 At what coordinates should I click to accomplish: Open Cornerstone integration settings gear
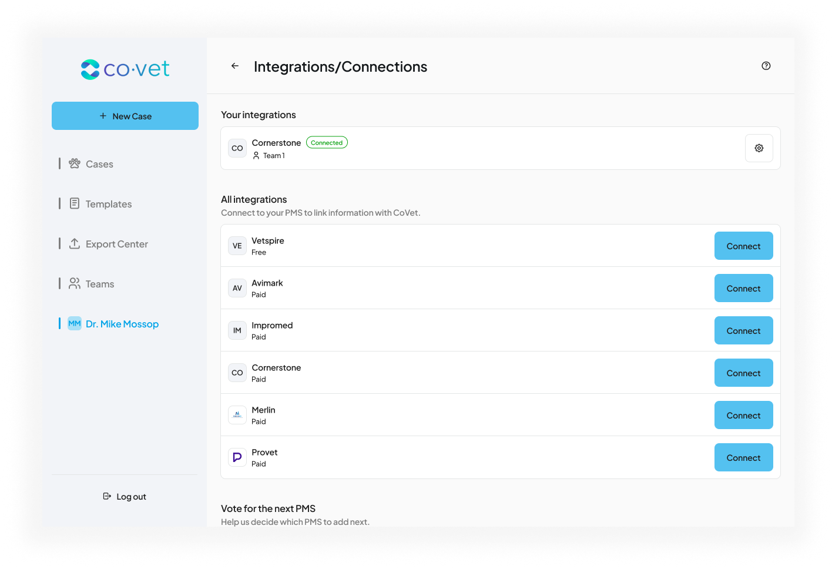(759, 148)
